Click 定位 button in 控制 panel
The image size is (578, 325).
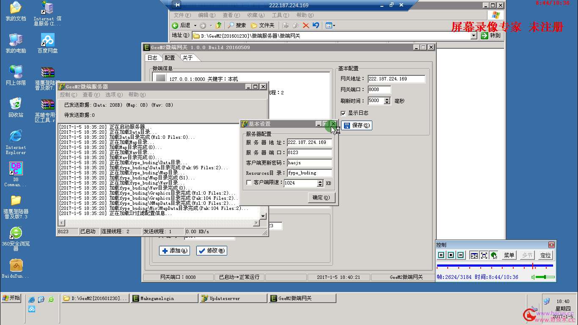point(545,255)
